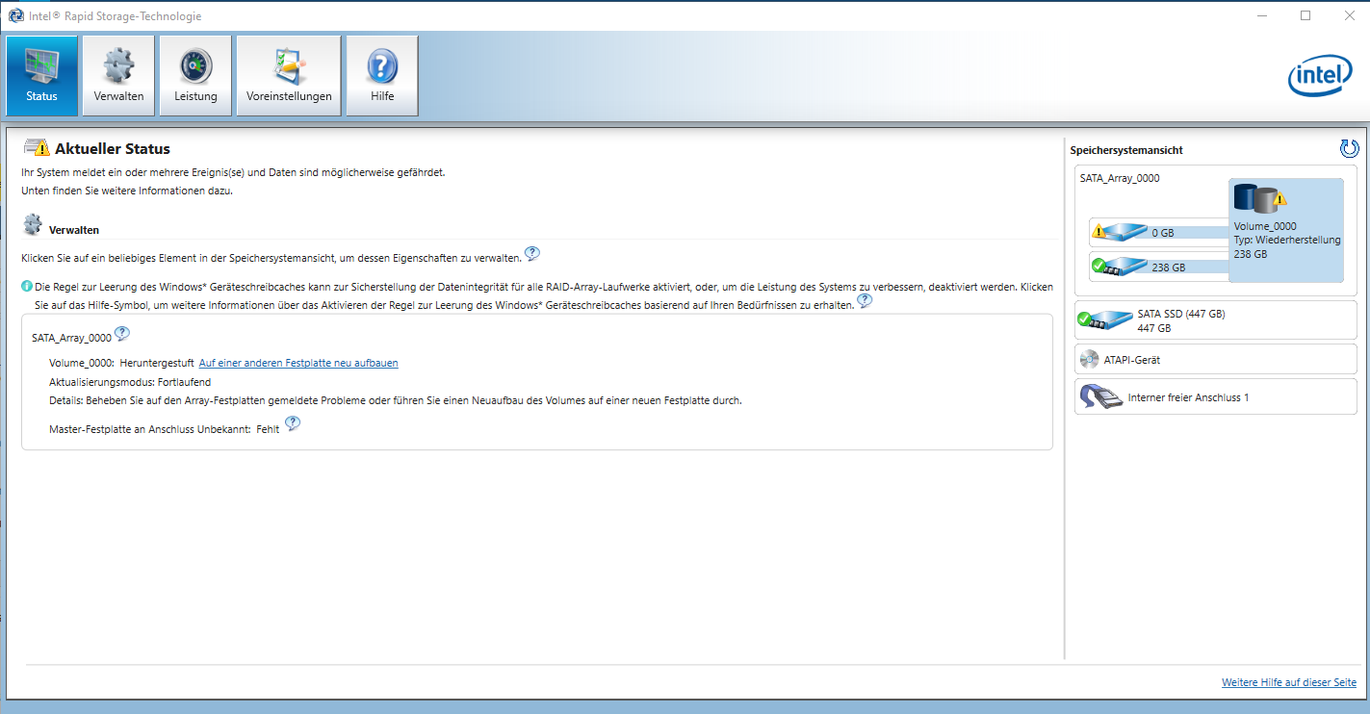Image resolution: width=1370 pixels, height=714 pixels.
Task: Switch to the Verwalten tab
Action: [x=118, y=75]
